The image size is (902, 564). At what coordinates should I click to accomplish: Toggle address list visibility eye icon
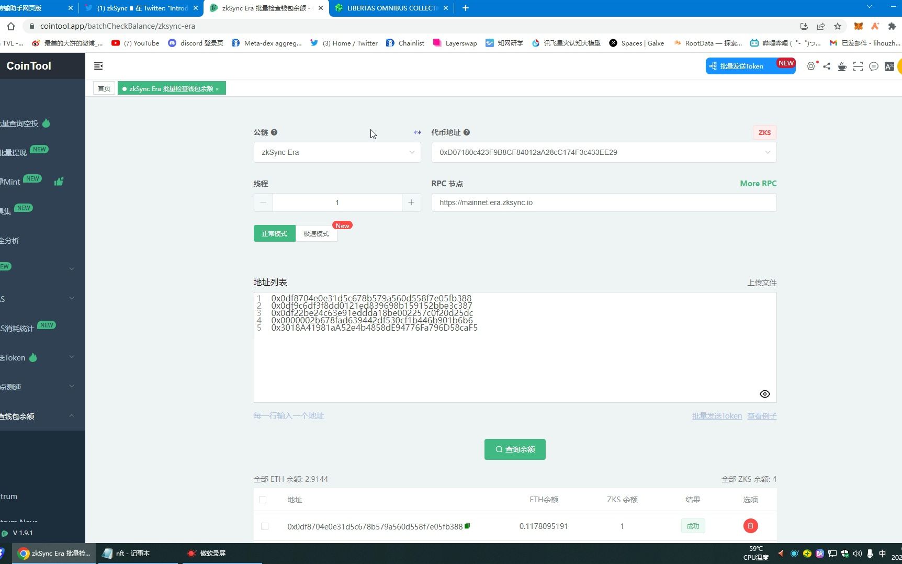(764, 394)
